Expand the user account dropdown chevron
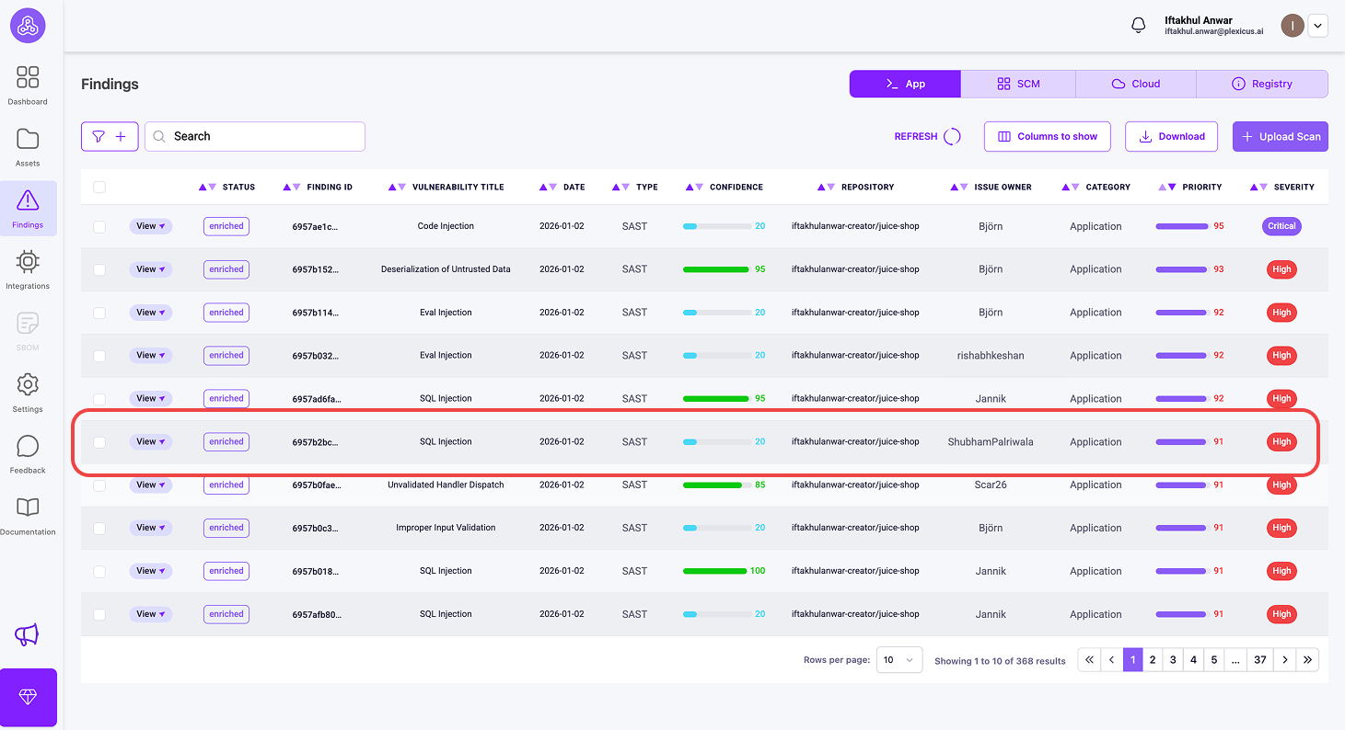Screen dimensions: 1345x730 pyautogui.click(x=1317, y=26)
